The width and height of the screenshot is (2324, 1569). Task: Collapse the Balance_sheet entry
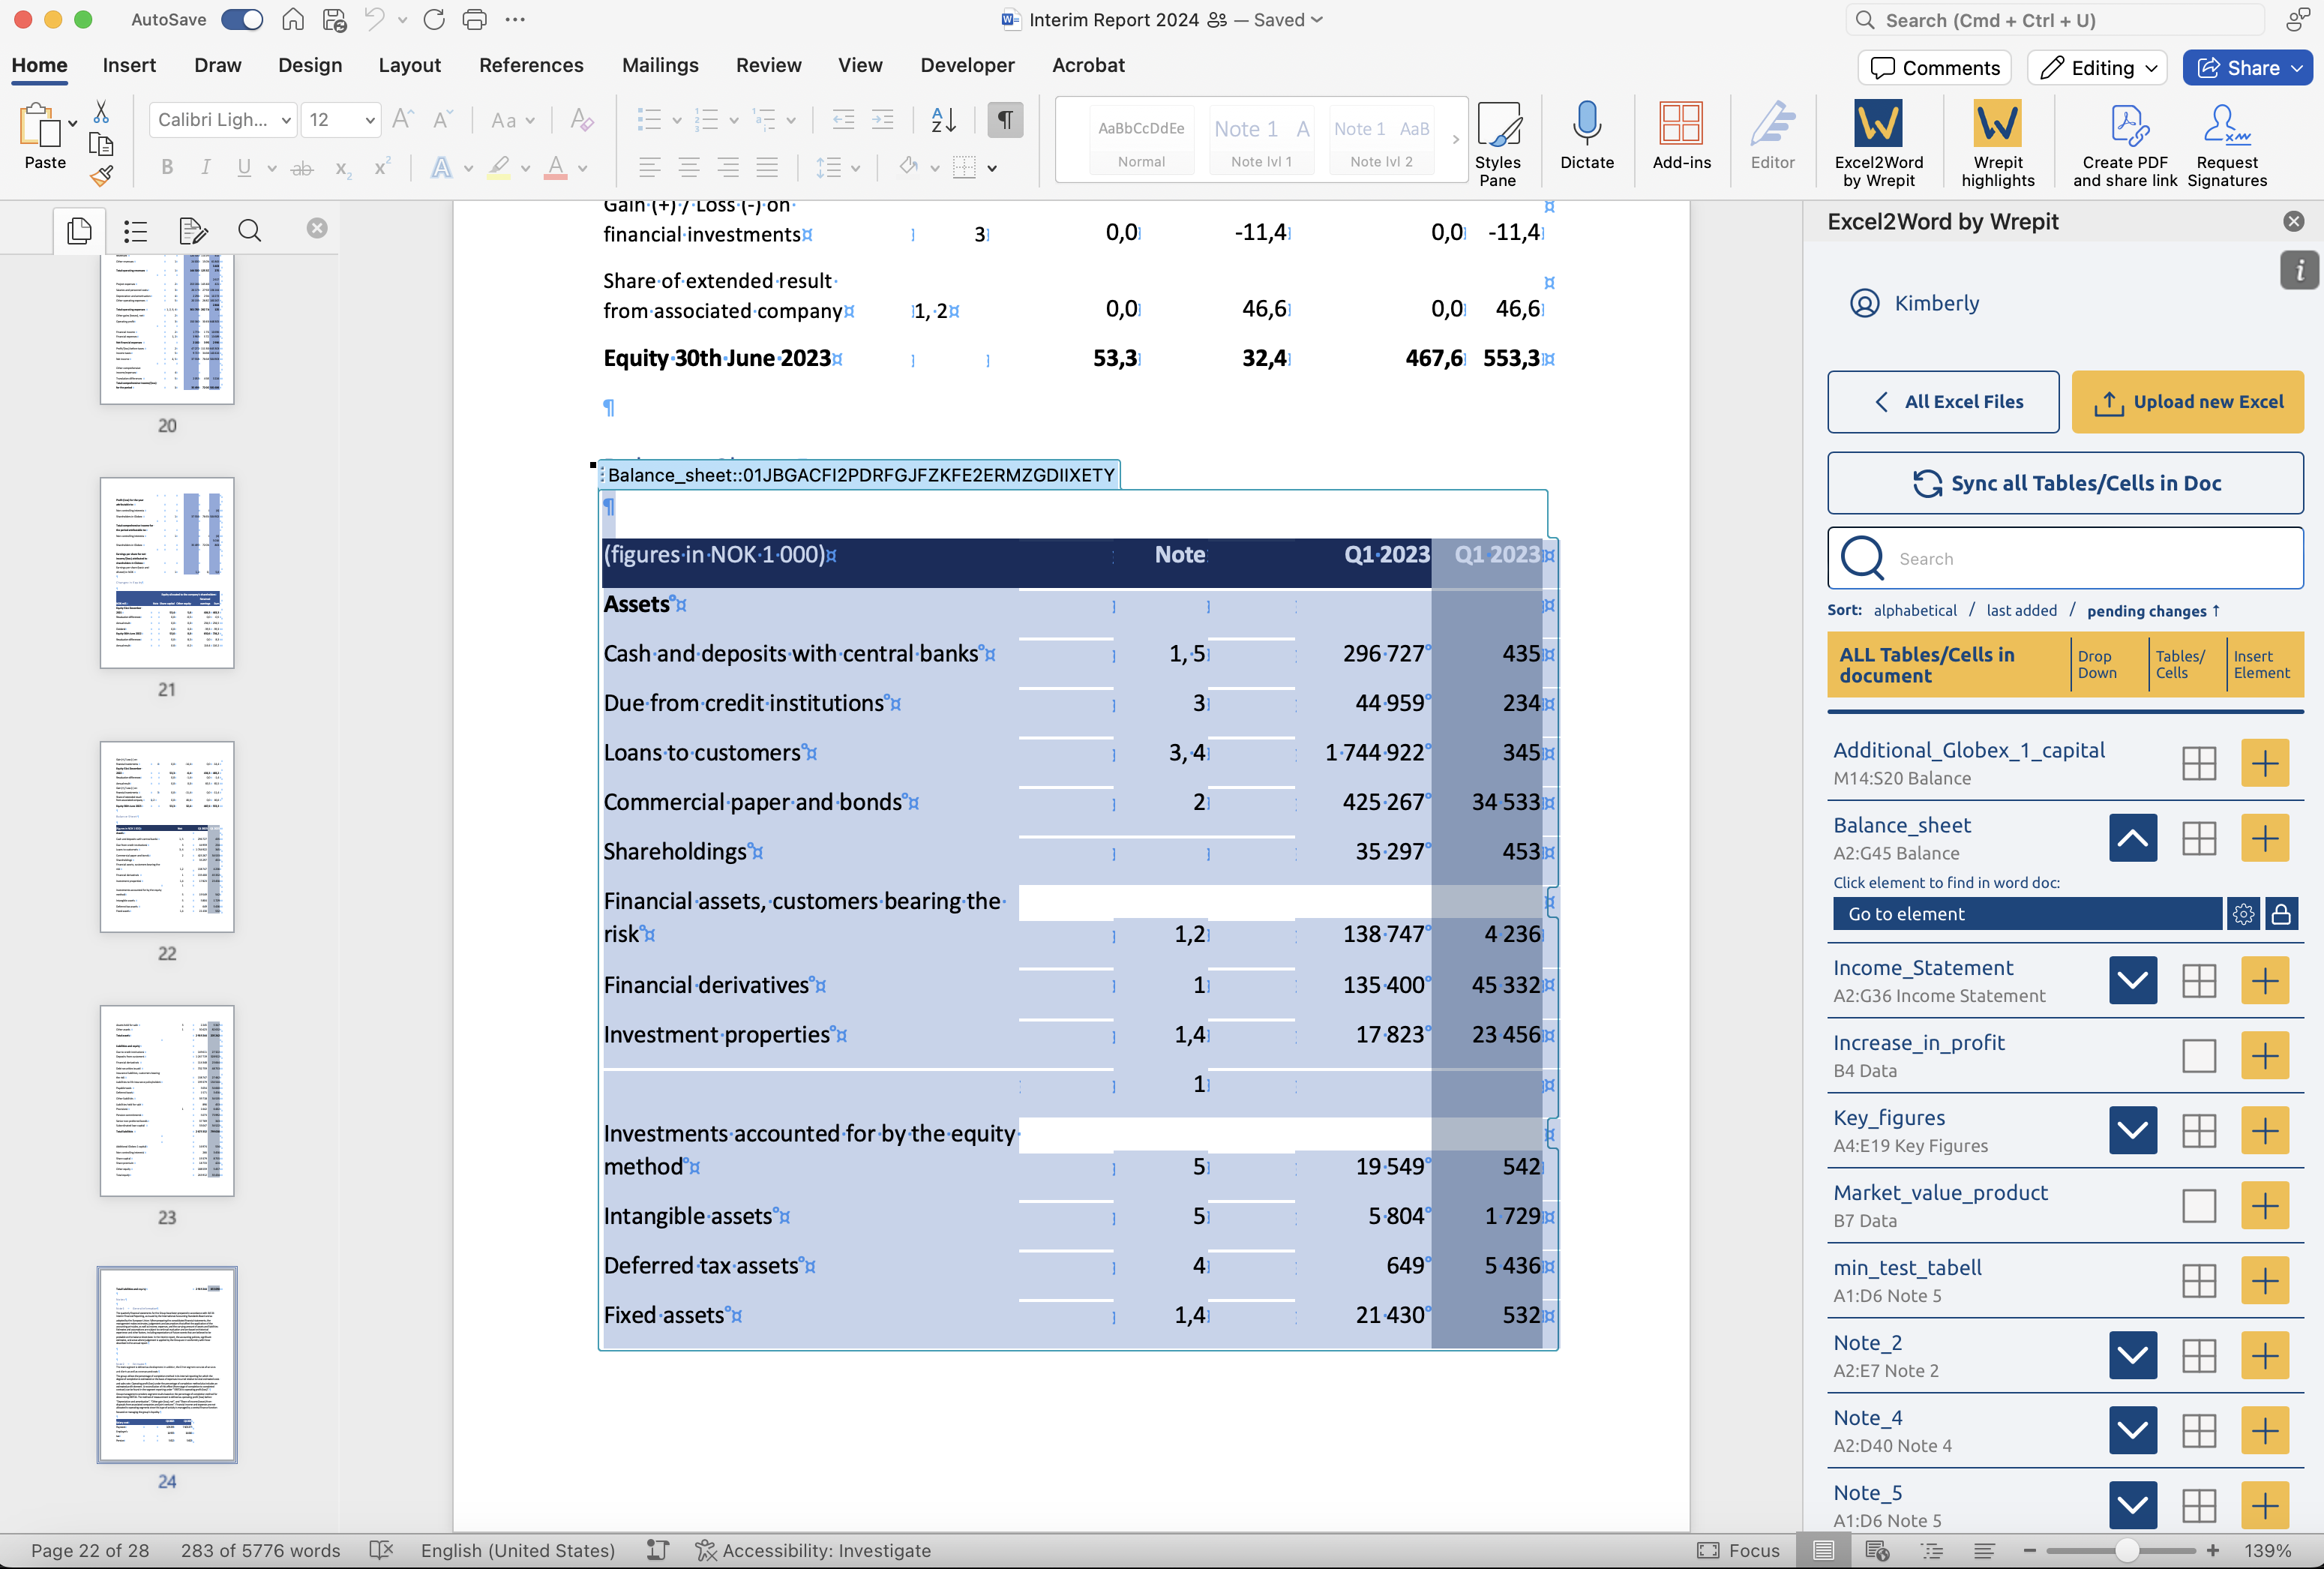[x=2132, y=838]
